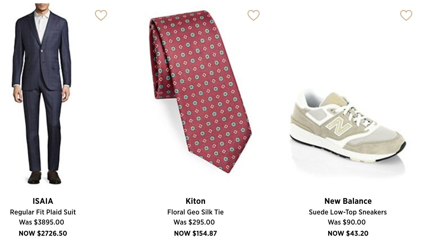423x243 pixels.
Task: Click the ISAIA brand name
Action: tap(43, 201)
